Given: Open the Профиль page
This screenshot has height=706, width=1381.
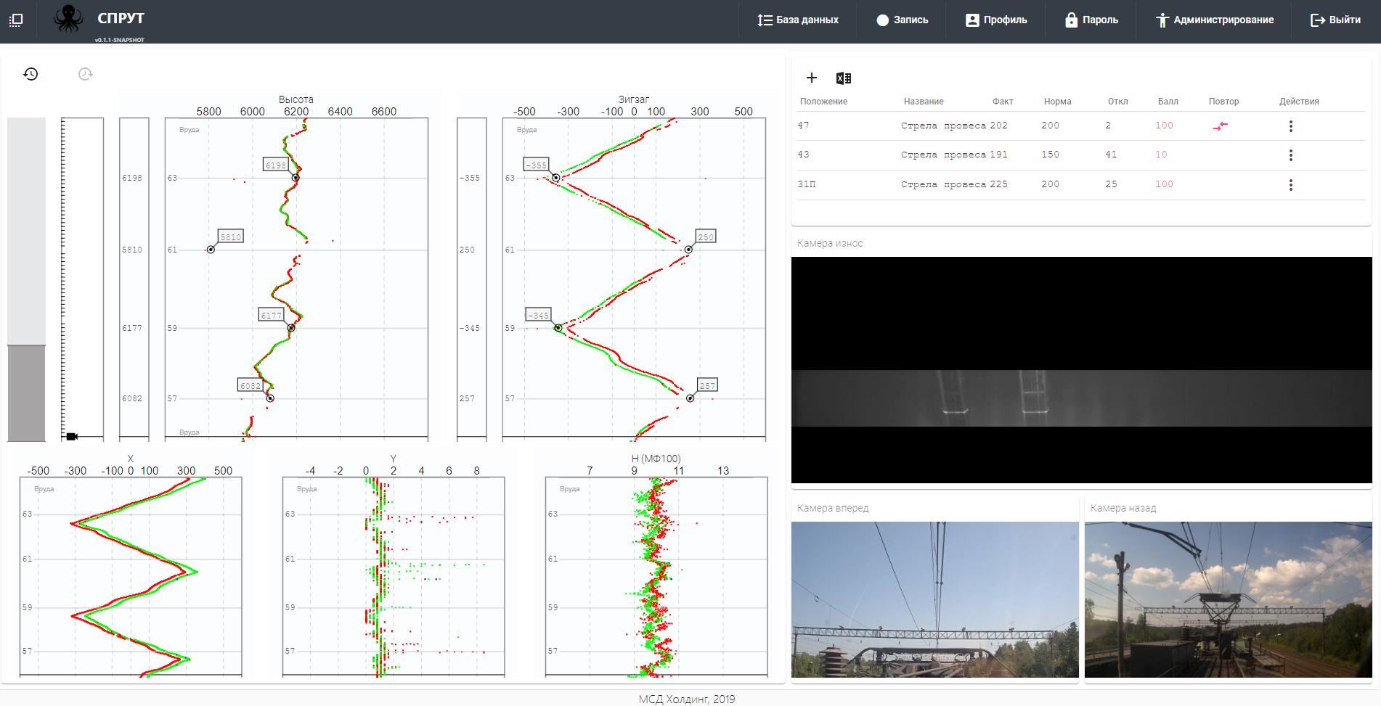Looking at the screenshot, I should coord(996,20).
